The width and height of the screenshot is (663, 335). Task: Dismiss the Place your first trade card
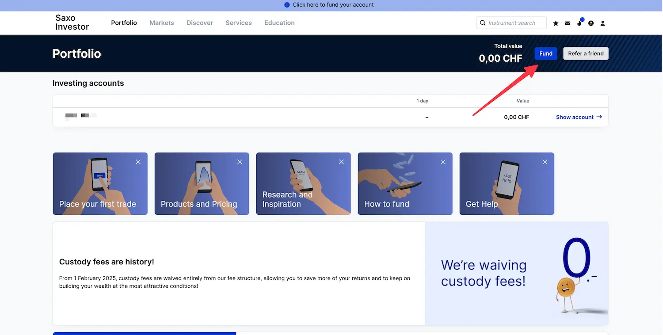coord(138,162)
